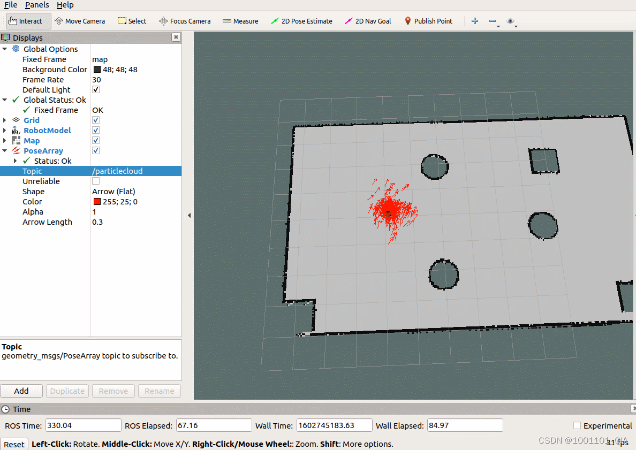Uncheck the PoseArray display checkbox

tap(96, 150)
